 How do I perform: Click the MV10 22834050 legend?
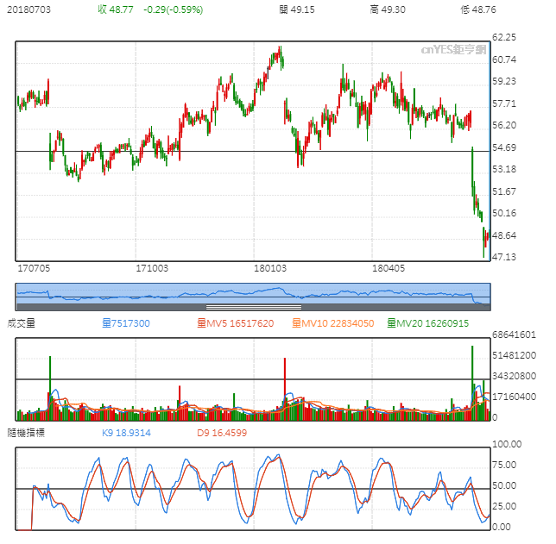pos(333,323)
